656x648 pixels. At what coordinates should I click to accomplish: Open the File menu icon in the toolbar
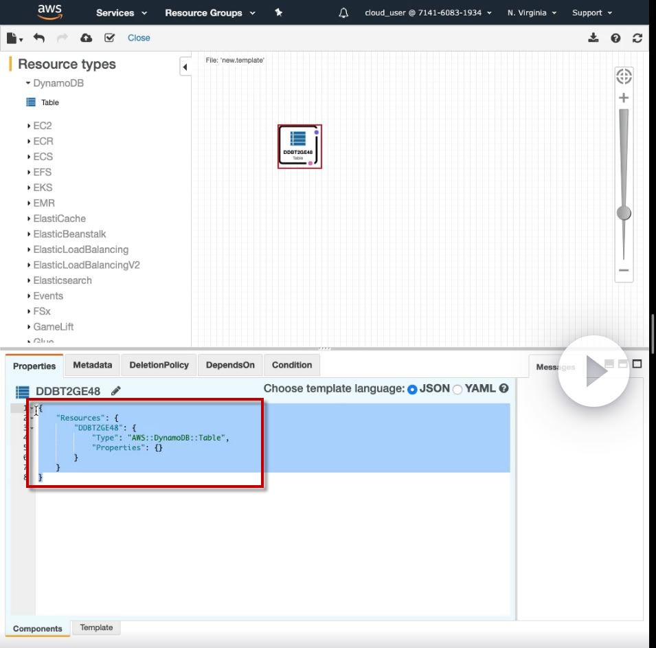(14, 38)
